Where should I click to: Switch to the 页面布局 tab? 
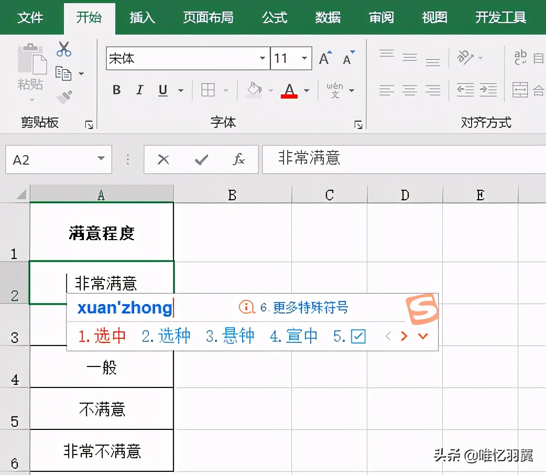coord(208,17)
